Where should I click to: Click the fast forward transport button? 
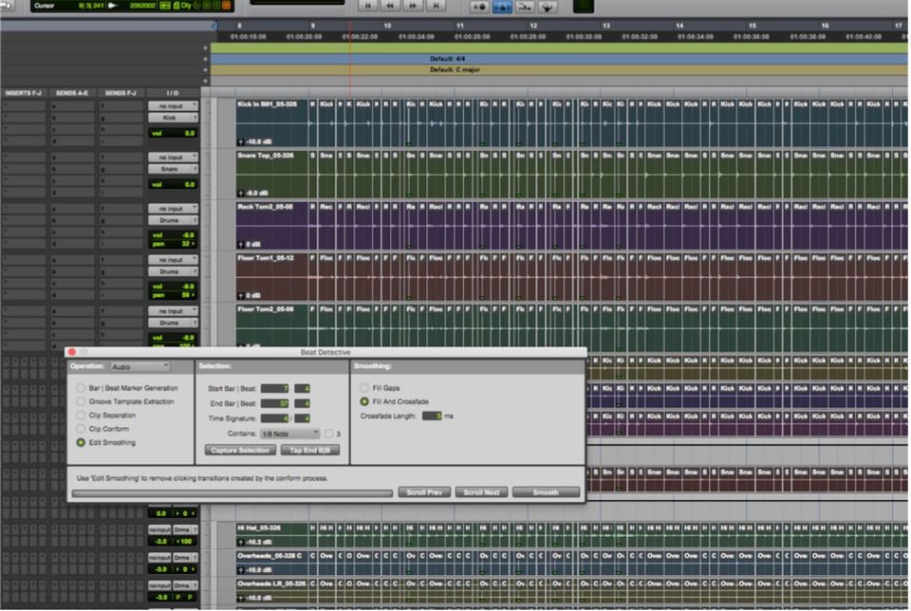coord(413,6)
